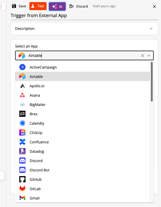The width and height of the screenshot is (161, 207).
Task: Click the Airtable logo in the list
Action: click(x=22, y=76)
